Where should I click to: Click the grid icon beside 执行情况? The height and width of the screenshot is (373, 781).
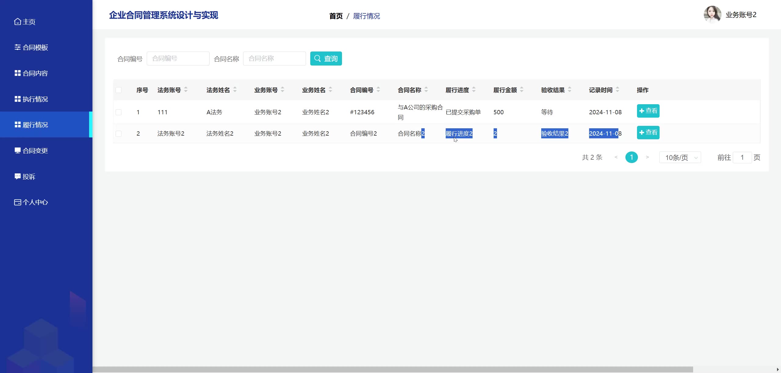click(17, 99)
